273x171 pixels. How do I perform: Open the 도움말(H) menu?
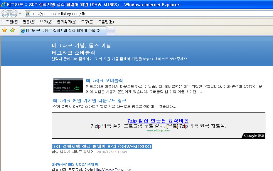[106, 22]
